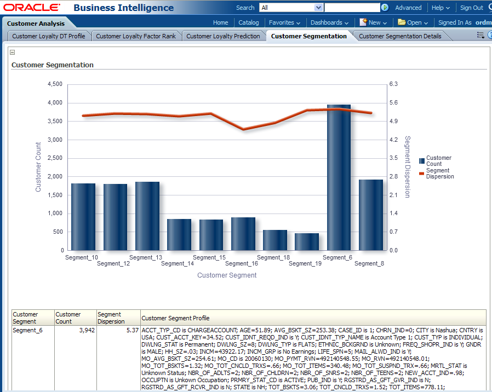492x392 pixels.
Task: Switch to Customer Loyalty DT Profile tab
Action: (x=49, y=36)
